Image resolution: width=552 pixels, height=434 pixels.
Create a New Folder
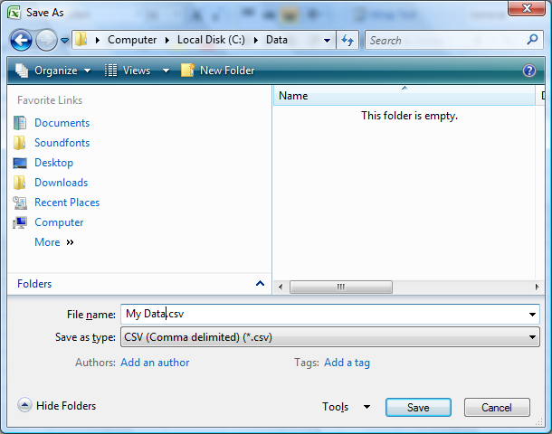pos(217,71)
